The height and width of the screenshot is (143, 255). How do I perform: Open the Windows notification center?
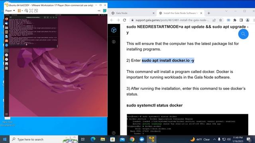[249, 139]
